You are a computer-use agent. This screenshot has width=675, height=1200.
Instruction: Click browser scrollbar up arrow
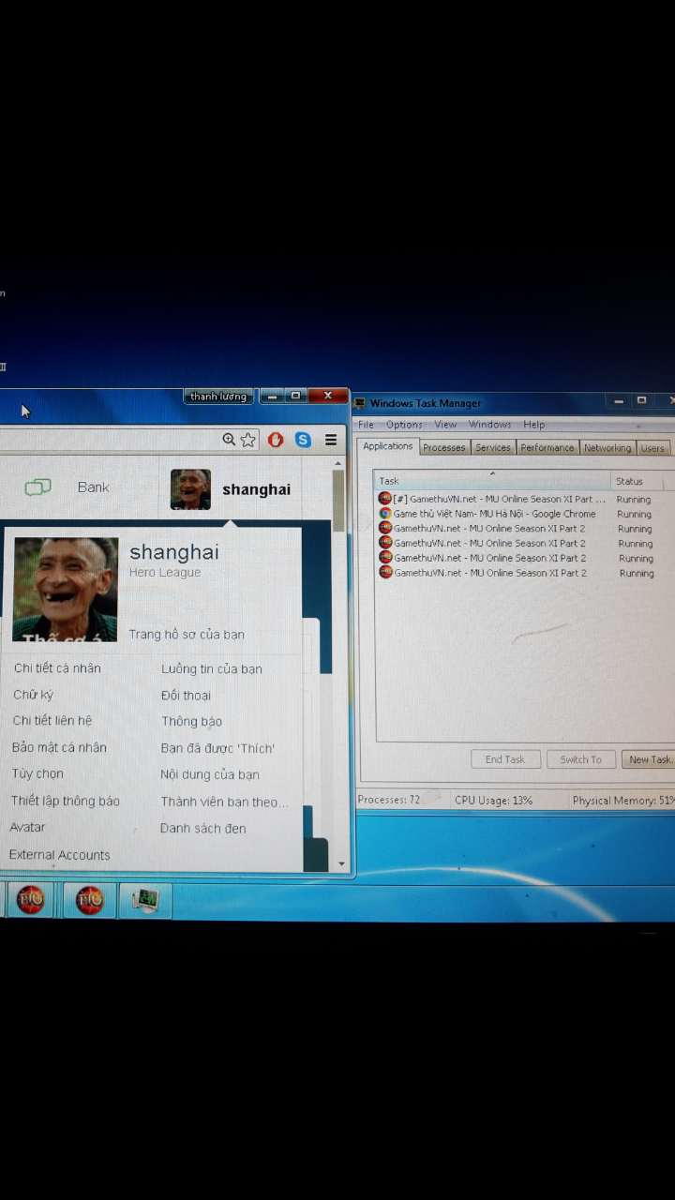tap(338, 463)
